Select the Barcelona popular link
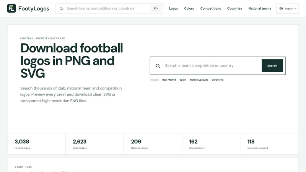The image size is (306, 172). tap(217, 80)
